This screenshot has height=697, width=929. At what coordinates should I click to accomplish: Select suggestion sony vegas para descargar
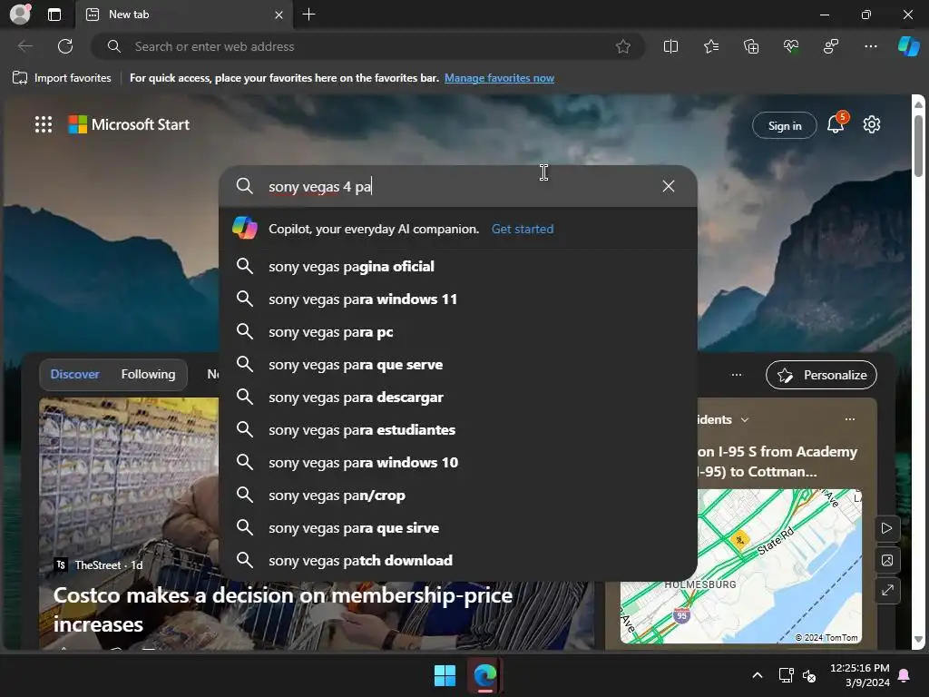coord(457,398)
